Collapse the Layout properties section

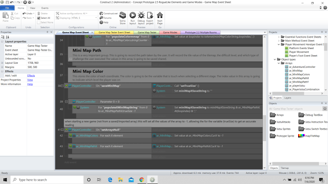(x=2, y=42)
